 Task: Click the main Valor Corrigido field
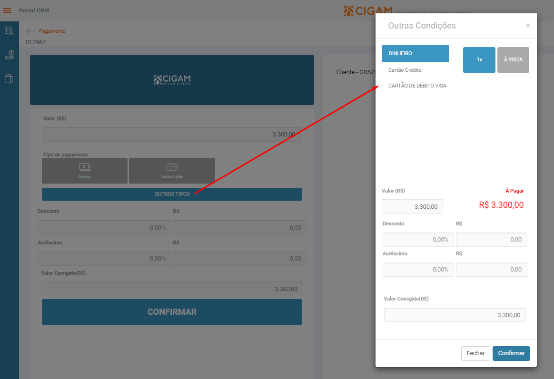[x=172, y=289]
